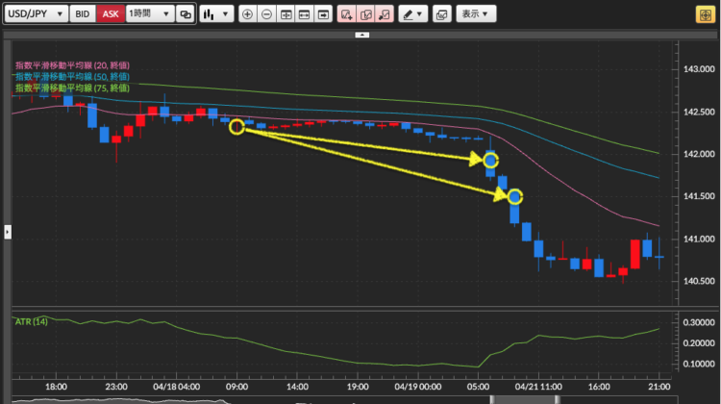
Task: Open the drawing pen tool dropdown
Action: 413,14
